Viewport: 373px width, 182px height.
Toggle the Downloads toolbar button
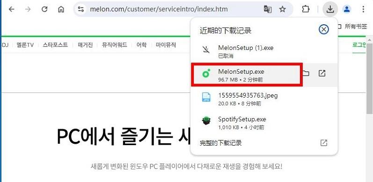point(330,9)
